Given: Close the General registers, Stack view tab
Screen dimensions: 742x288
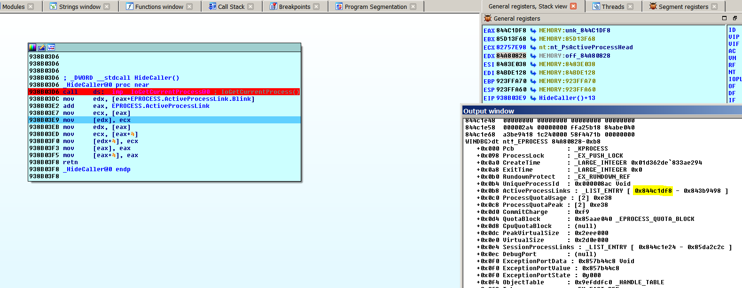Looking at the screenshot, I should [x=573, y=6].
